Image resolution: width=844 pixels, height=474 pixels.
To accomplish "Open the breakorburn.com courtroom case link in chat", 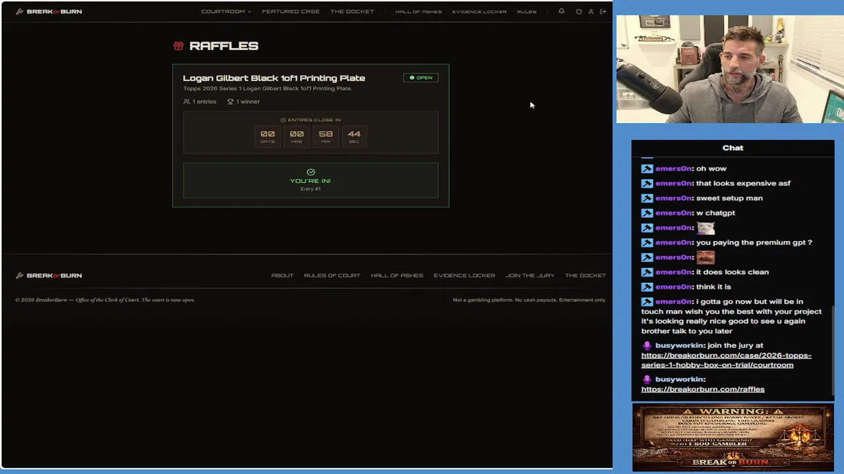I will tap(726, 360).
